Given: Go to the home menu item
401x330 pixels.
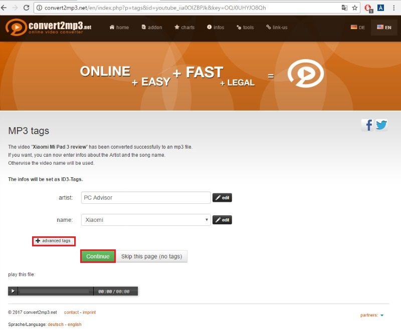Looking at the screenshot, I should (119, 28).
